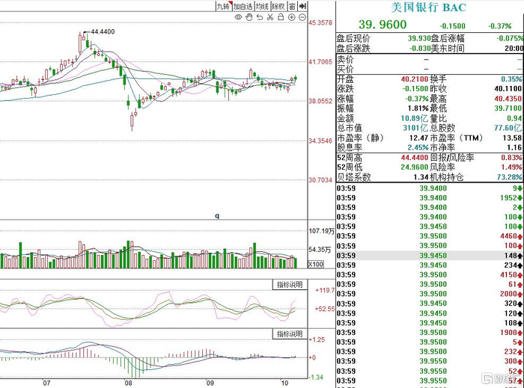Image resolution: width=524 pixels, height=388 pixels.
Task: Select the trade row with volume 1900
Action: click(x=430, y=333)
